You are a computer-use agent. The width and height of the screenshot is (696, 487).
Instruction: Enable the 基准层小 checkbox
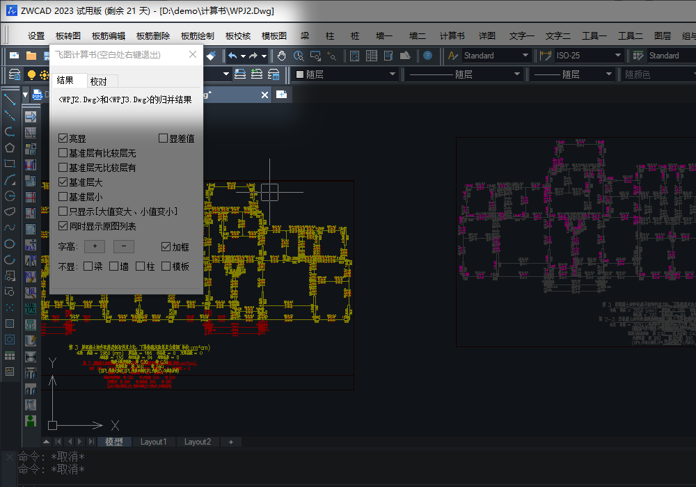coord(63,197)
